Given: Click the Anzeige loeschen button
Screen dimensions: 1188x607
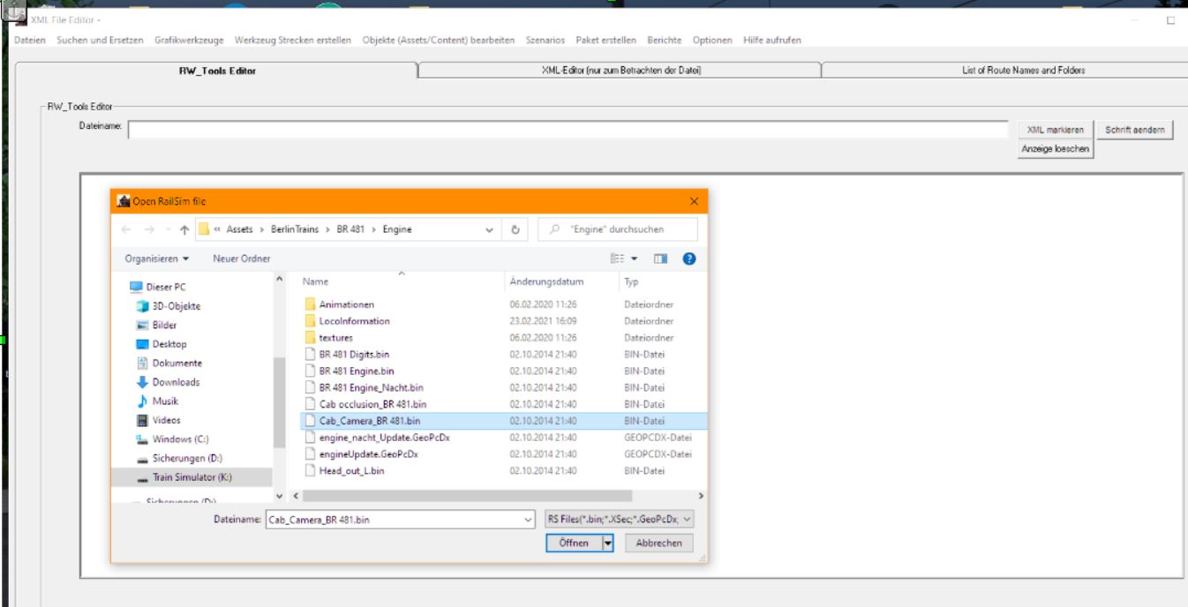Looking at the screenshot, I should tap(1056, 149).
